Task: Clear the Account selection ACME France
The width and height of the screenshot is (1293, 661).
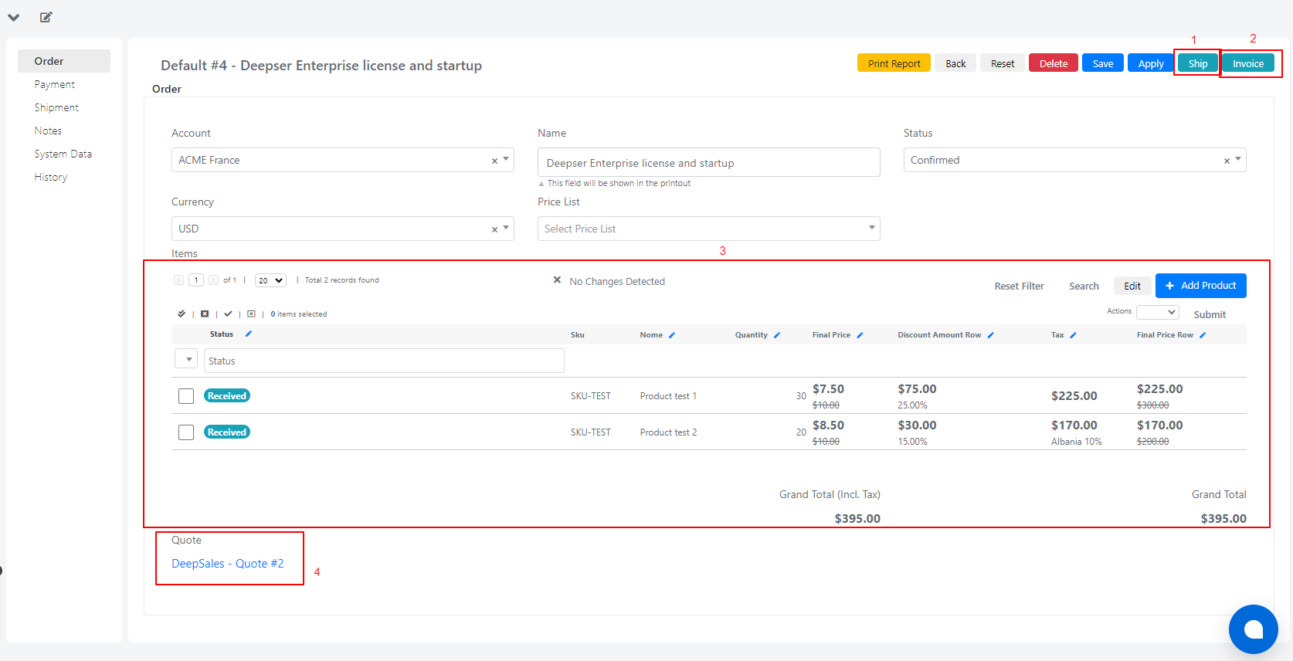Action: point(494,161)
